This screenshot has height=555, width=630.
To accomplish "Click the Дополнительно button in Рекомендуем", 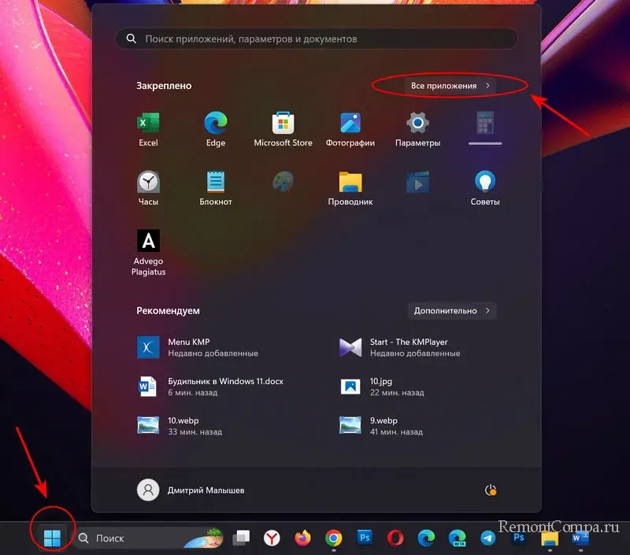I will pyautogui.click(x=452, y=311).
